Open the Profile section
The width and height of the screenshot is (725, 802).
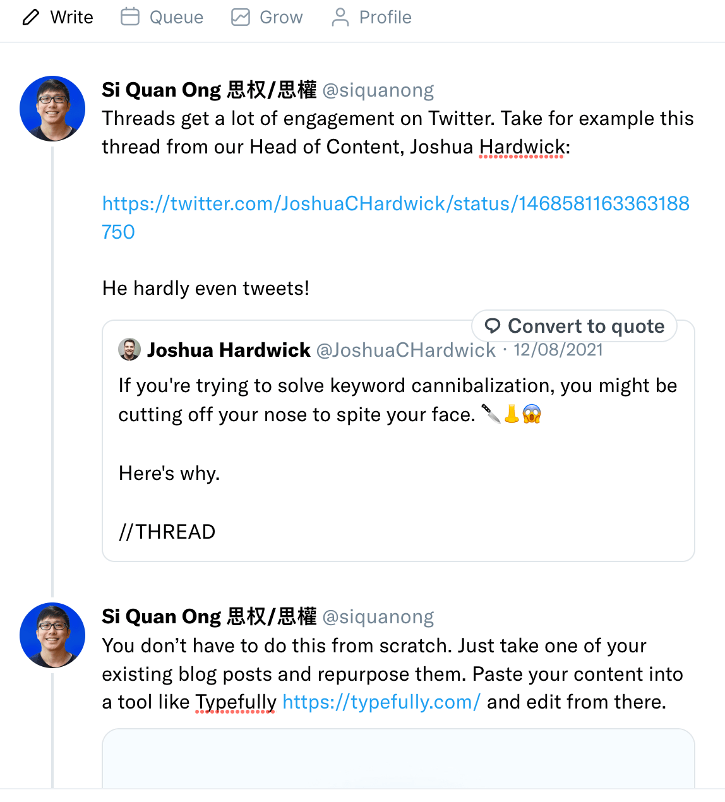(385, 17)
